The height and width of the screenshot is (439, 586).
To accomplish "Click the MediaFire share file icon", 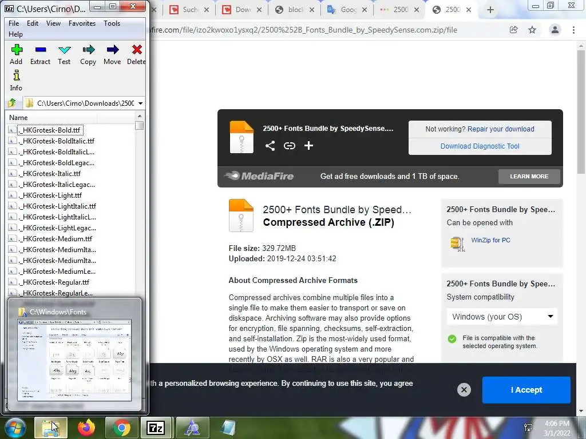I will [270, 146].
